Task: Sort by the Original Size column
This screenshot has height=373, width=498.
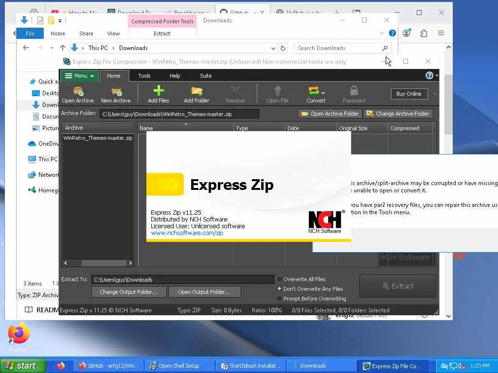Action: (x=362, y=128)
